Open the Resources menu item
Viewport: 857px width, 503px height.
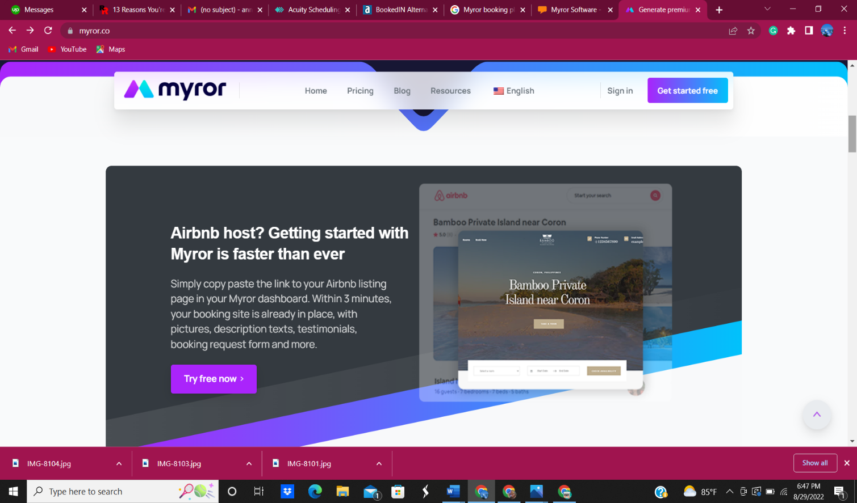[450, 91]
